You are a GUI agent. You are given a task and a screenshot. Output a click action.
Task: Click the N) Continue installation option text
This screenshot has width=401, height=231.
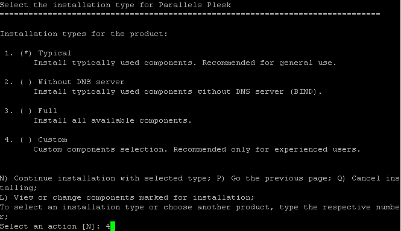[106, 178]
